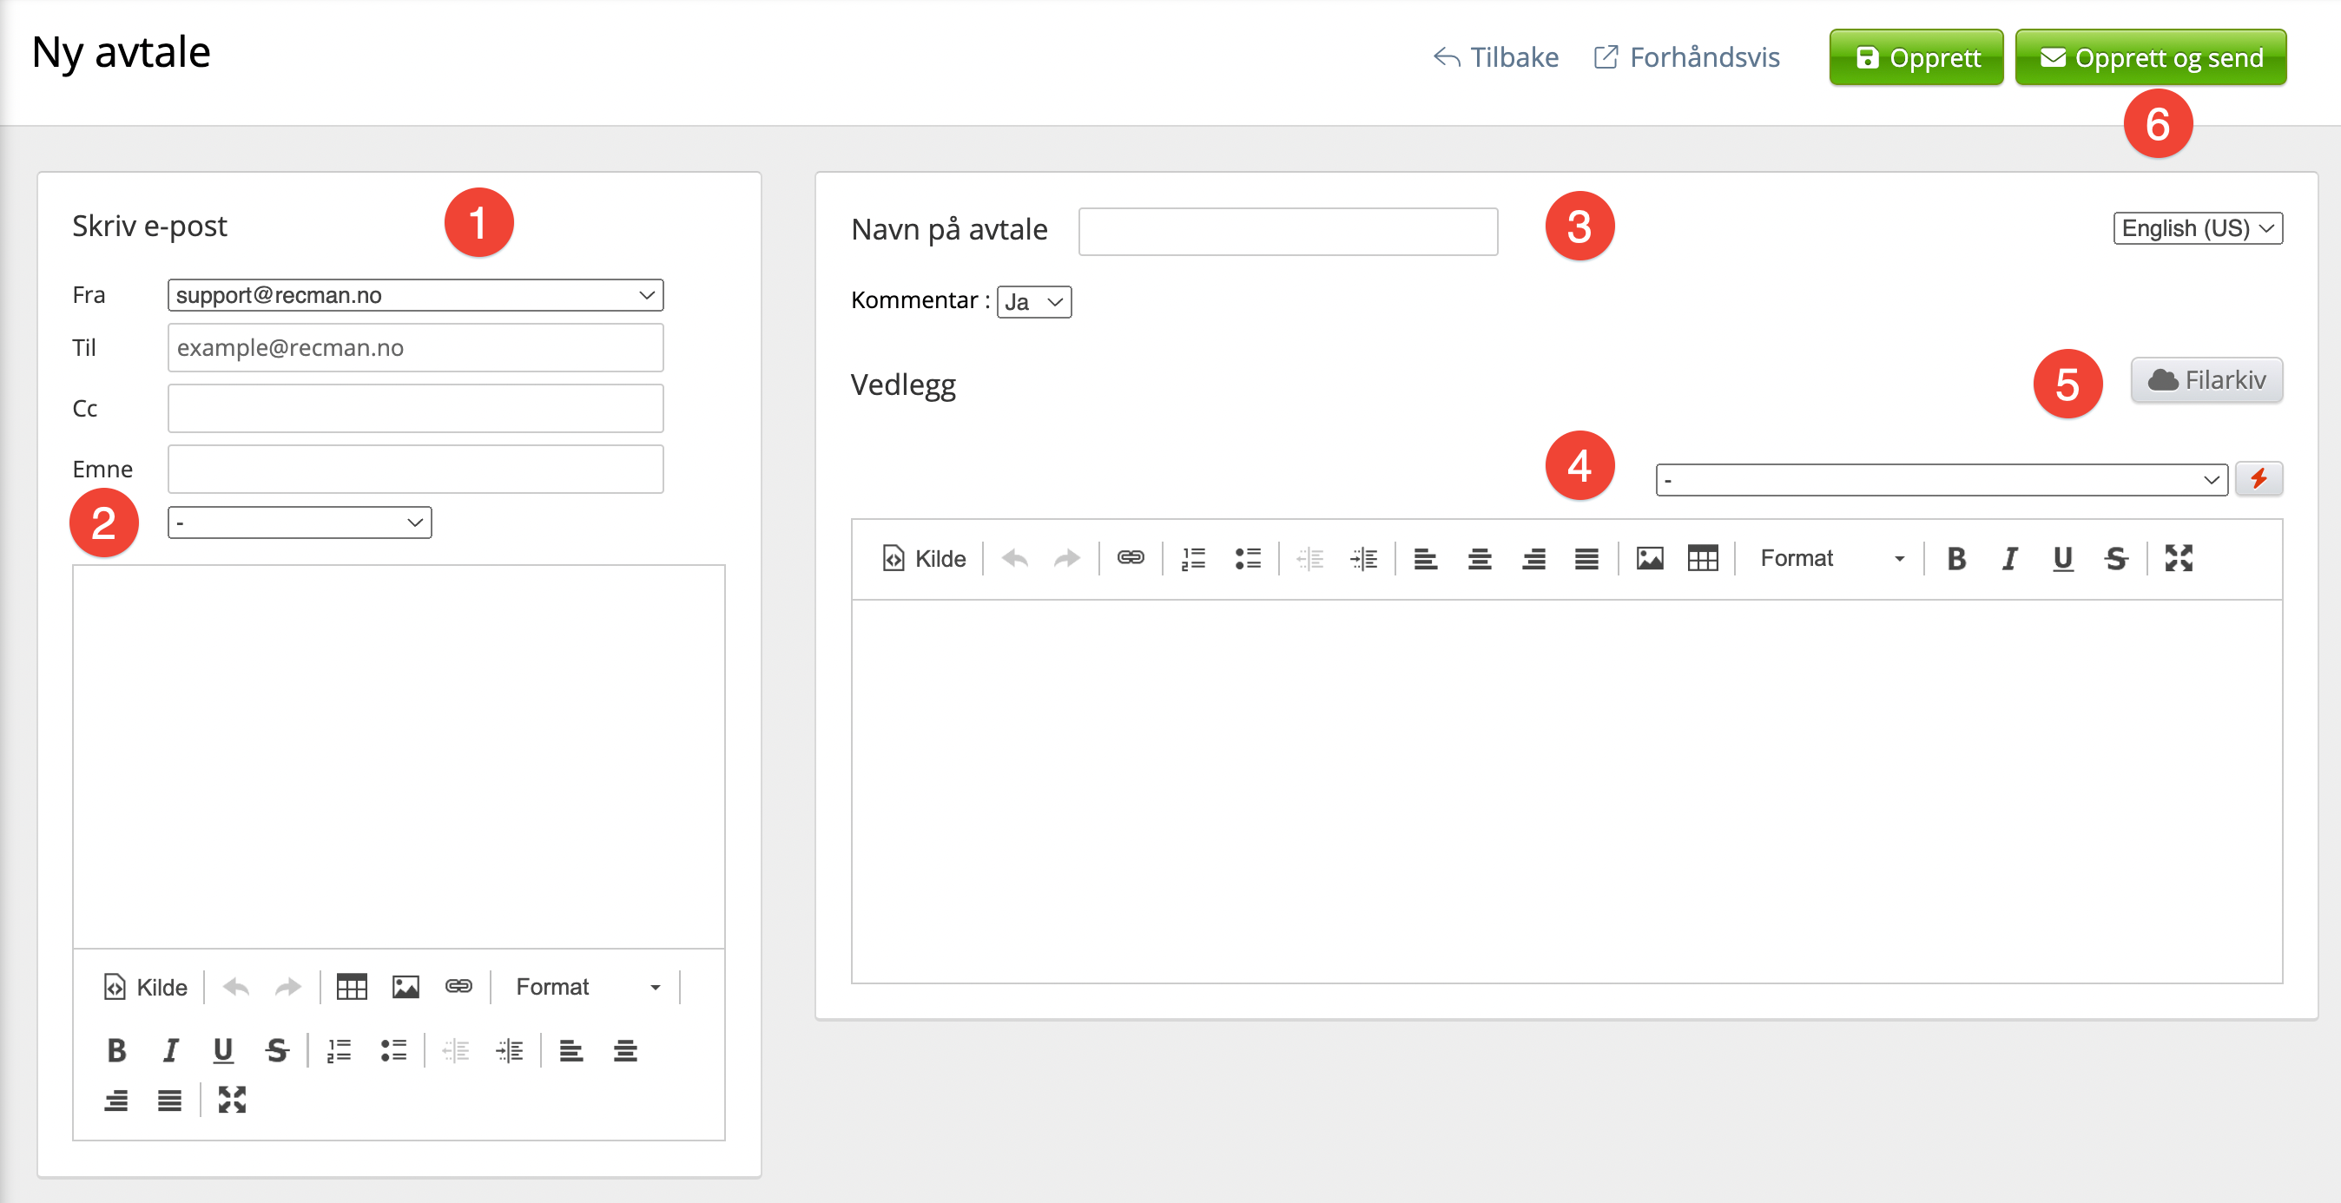2341x1203 pixels.
Task: Insert image in the agreement editor toolbar
Action: point(1650,558)
